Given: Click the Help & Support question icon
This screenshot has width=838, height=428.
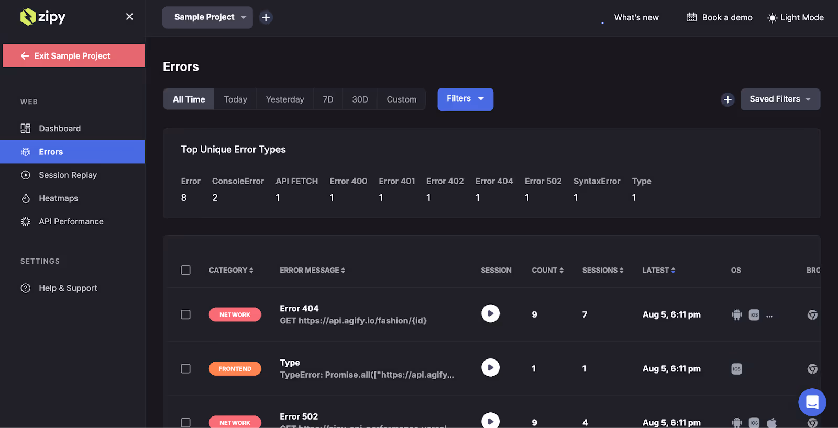Looking at the screenshot, I should (25, 288).
